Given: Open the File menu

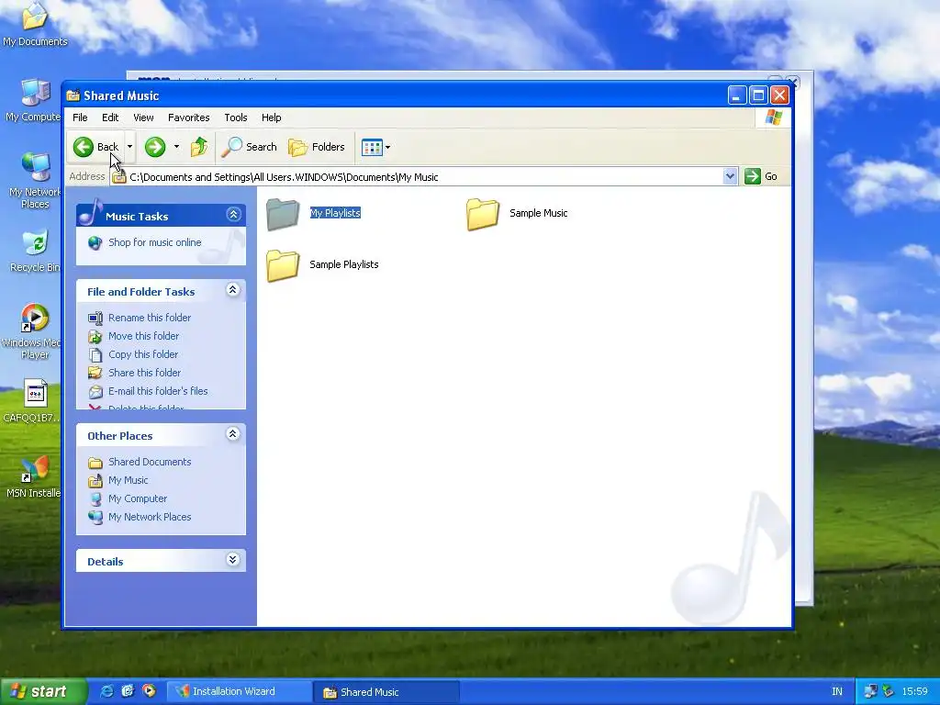Looking at the screenshot, I should pyautogui.click(x=80, y=117).
